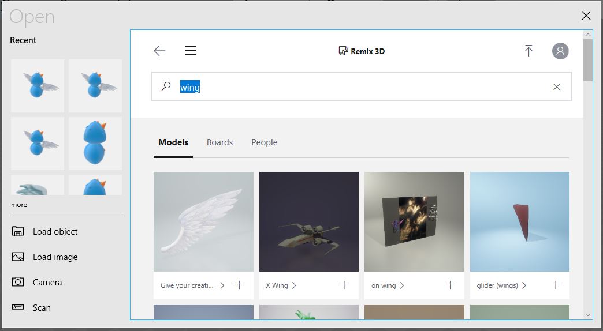The height and width of the screenshot is (331, 603).
Task: Open the recent grey wing thumbnail
Action: [x=38, y=185]
